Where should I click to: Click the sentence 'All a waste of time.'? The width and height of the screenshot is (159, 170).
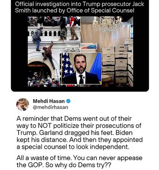pos(44,158)
